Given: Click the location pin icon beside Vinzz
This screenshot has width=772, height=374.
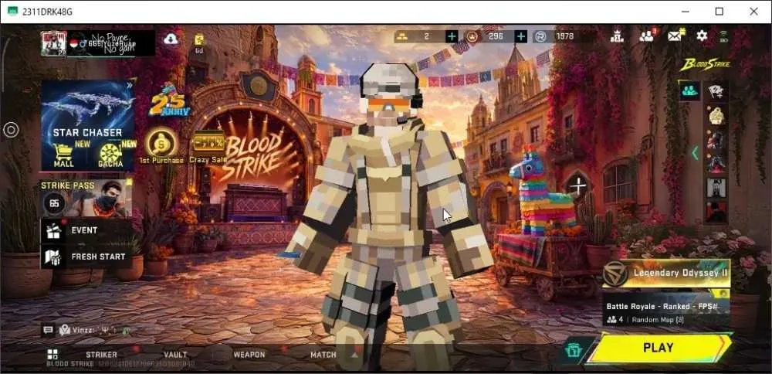Looking at the screenshot, I should (64, 330).
